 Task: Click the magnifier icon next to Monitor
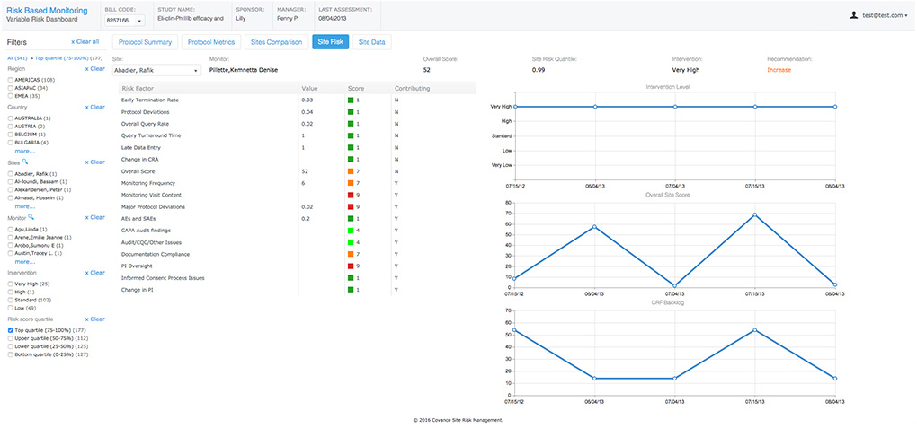[x=31, y=217]
